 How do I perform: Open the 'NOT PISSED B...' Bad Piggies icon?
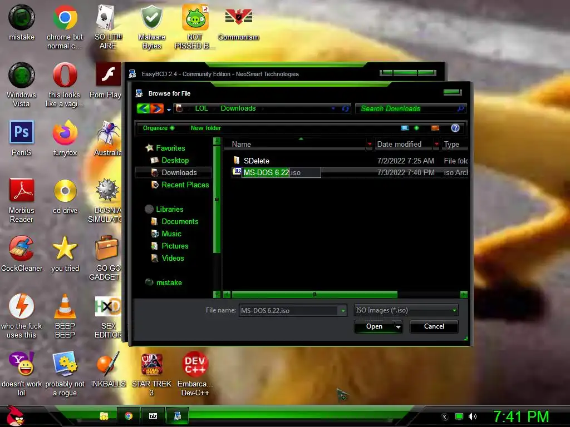coord(195,27)
